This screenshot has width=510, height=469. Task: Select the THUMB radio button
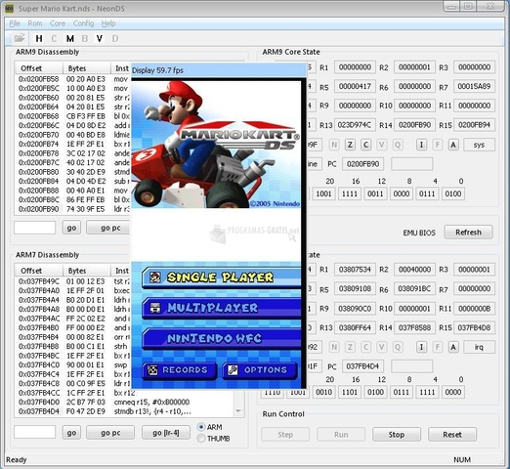(x=201, y=439)
